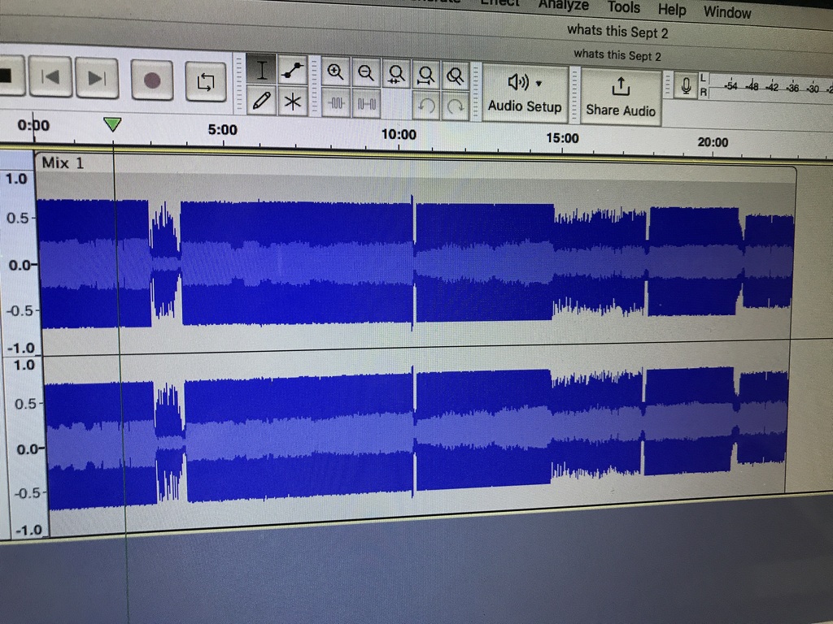The height and width of the screenshot is (624, 833).
Task: Click the top channel's vertical amplitude scale
Action: pyautogui.click(x=20, y=262)
